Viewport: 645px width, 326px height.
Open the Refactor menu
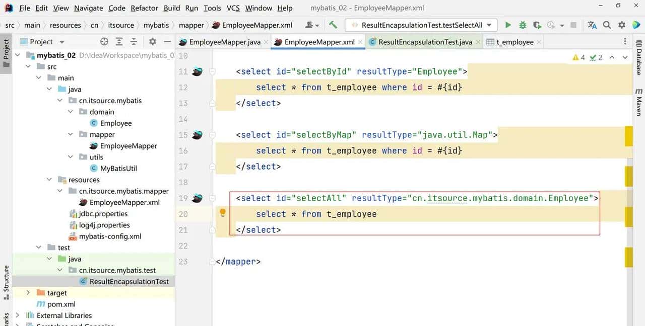144,8
